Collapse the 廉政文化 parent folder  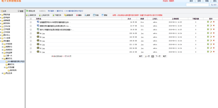tap(2, 59)
